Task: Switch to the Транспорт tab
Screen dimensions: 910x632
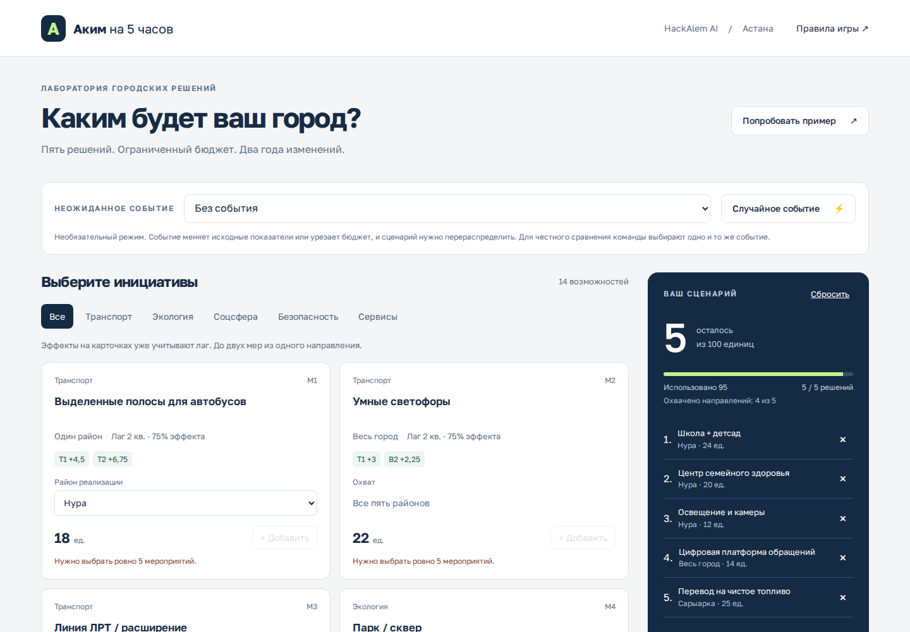Action: point(109,317)
